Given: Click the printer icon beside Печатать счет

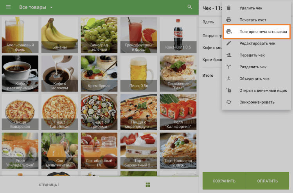Looking at the screenshot, I should point(229,19).
